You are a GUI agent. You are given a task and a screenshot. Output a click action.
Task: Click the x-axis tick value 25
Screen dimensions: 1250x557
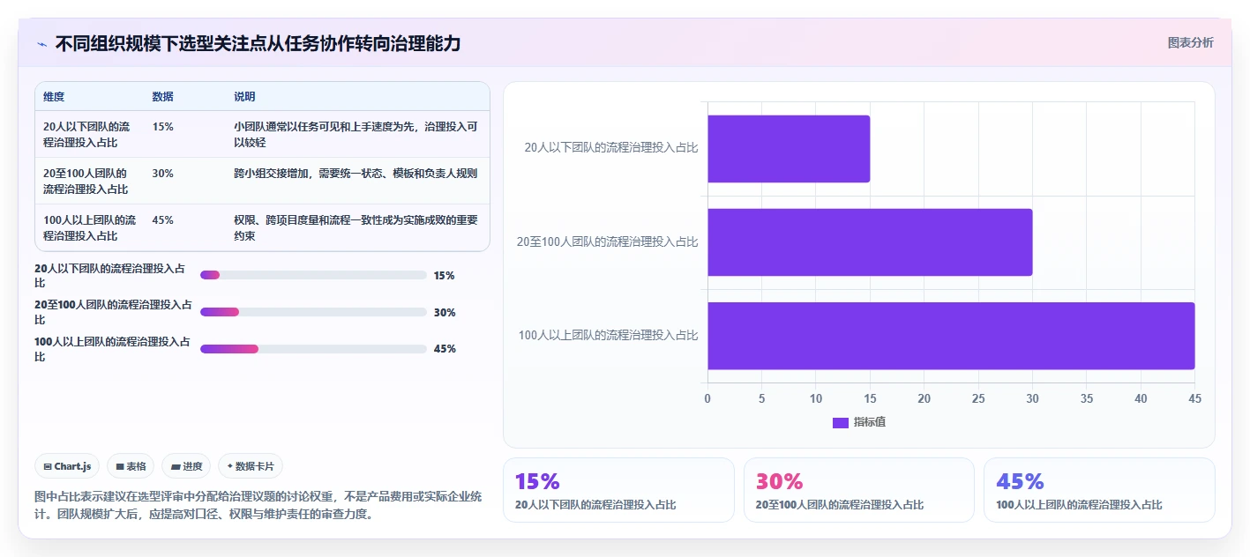click(x=978, y=399)
